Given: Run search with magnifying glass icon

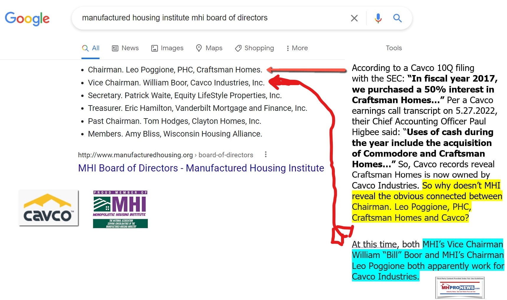Looking at the screenshot, I should [x=397, y=18].
